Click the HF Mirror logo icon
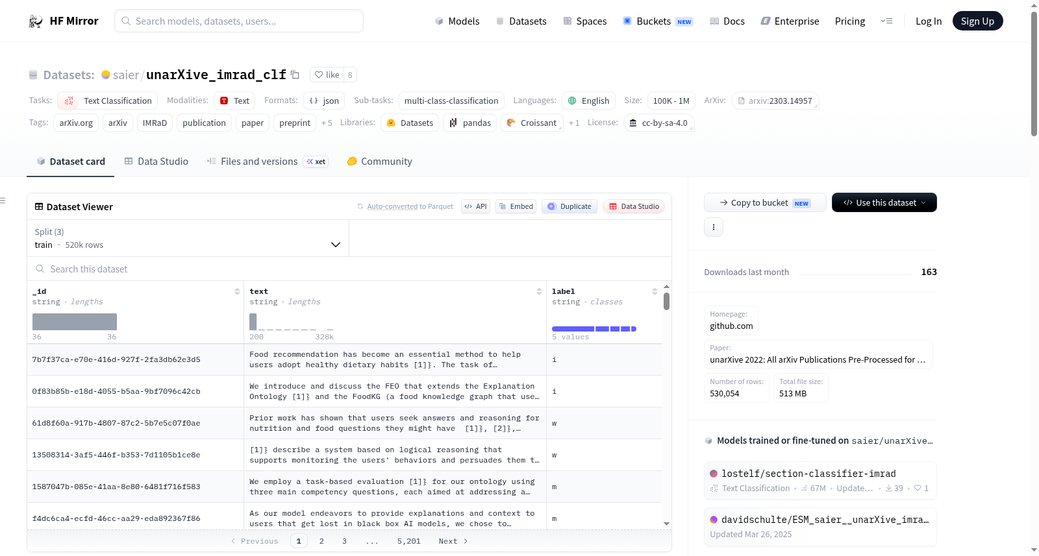Viewport: 1039px width, 556px height. (x=36, y=21)
